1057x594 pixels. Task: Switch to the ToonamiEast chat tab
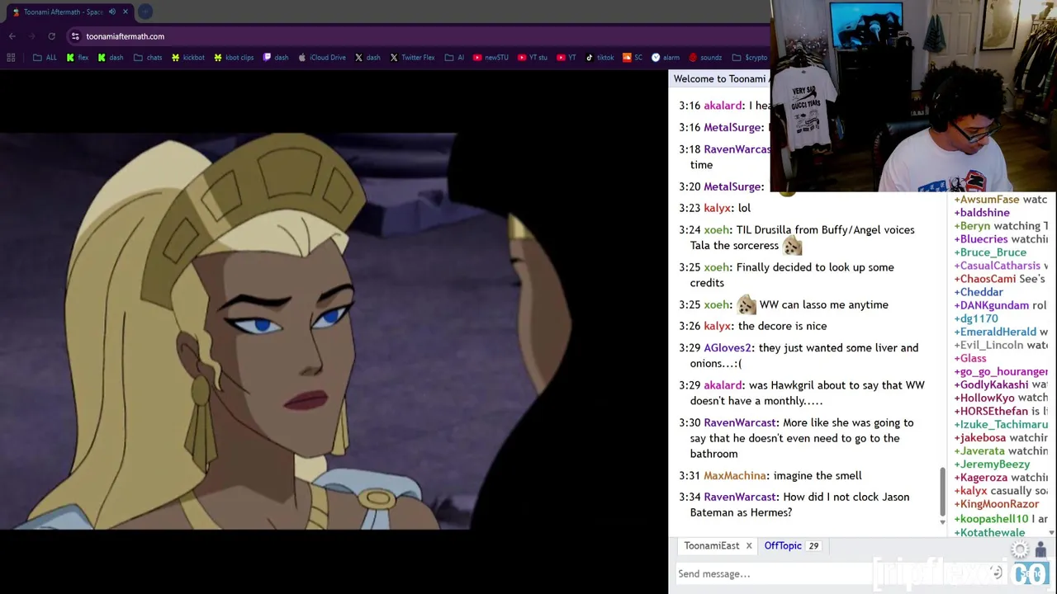click(712, 546)
